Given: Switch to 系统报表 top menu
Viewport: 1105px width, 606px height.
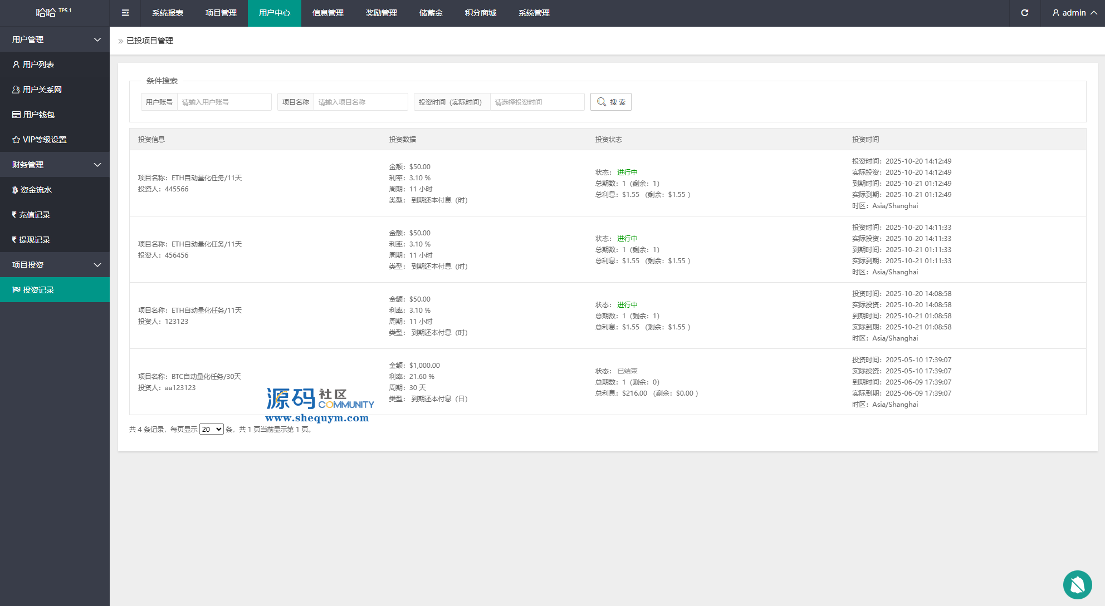Looking at the screenshot, I should [167, 13].
